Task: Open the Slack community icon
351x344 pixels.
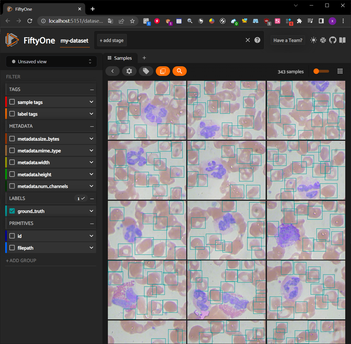Action: 323,40
